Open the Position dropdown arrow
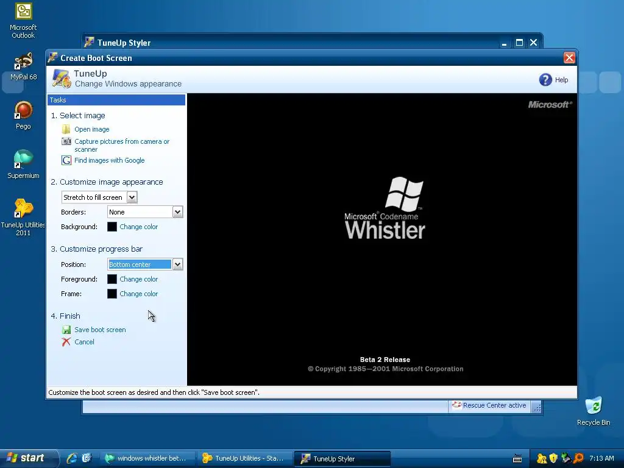The height and width of the screenshot is (468, 624). 177,264
